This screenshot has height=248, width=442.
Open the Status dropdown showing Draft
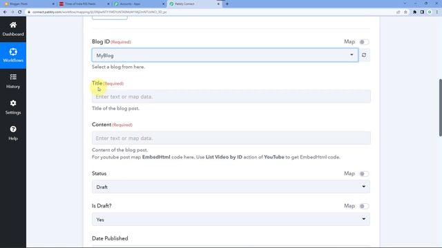(x=231, y=187)
